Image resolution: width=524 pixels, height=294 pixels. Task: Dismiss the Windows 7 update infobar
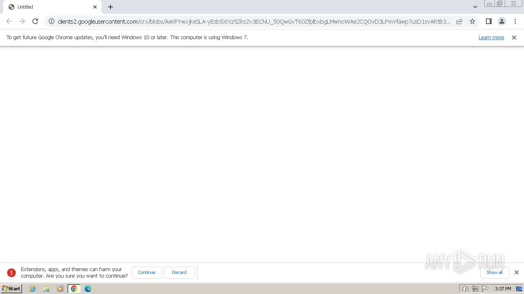(514, 38)
